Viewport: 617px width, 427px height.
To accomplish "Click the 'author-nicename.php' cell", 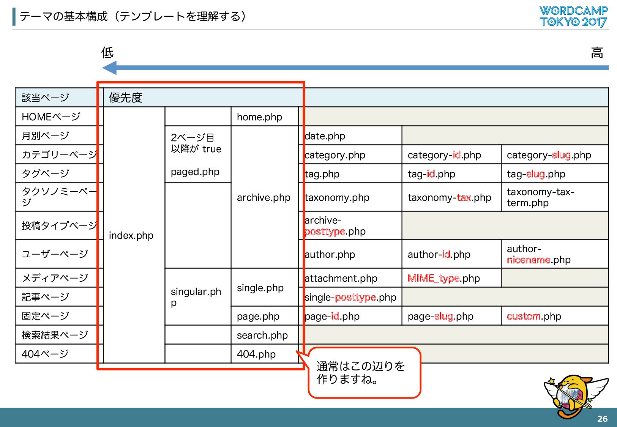I will coord(555,254).
